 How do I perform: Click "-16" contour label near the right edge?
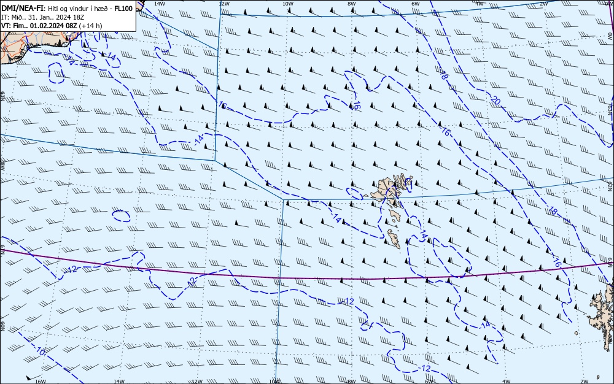pos(556,263)
